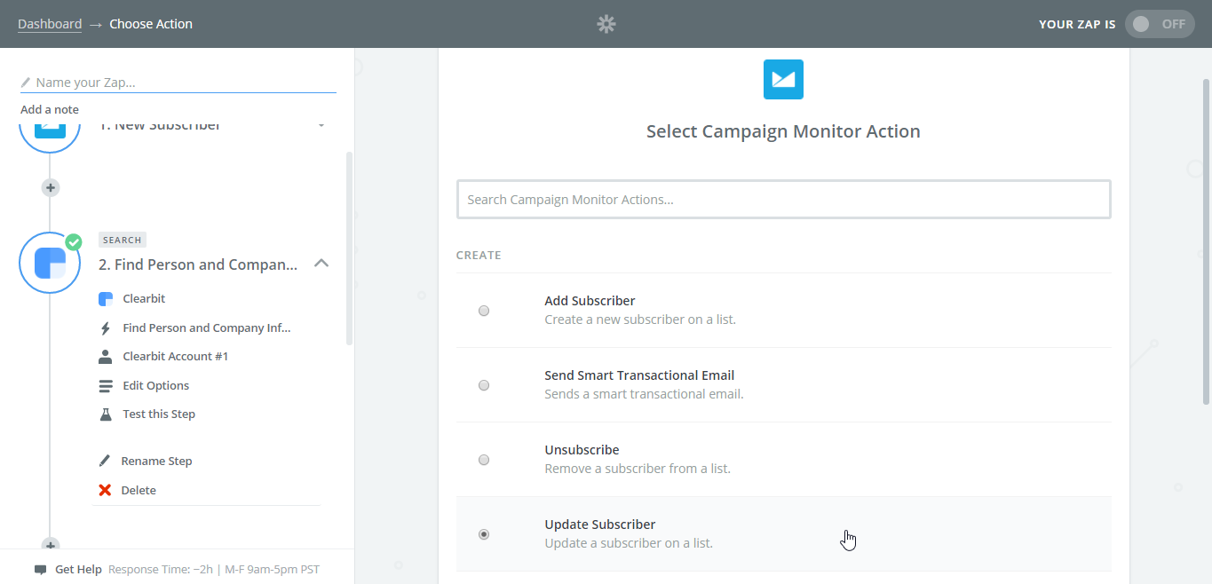The width and height of the screenshot is (1212, 584).
Task: Select the Send Smart Transactional Email radio button
Action: tap(484, 385)
